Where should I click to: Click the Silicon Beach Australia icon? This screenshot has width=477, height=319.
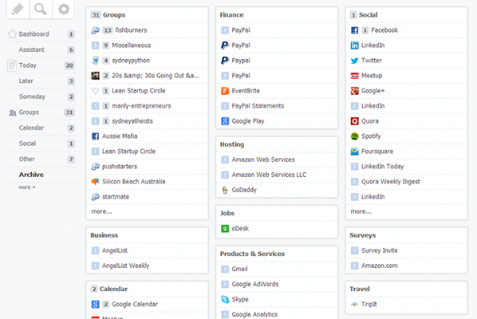click(95, 182)
